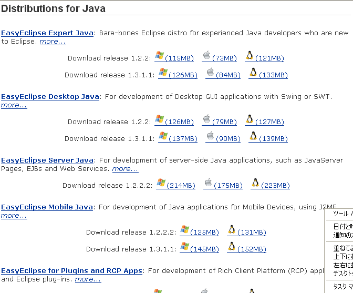Download Mobile Java 1.3.1.1 Windows build (145MB)
Viewport: 353px width, 293px height.
[199, 247]
